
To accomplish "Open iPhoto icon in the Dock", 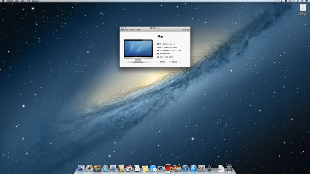I will pyautogui.click(x=177, y=168).
